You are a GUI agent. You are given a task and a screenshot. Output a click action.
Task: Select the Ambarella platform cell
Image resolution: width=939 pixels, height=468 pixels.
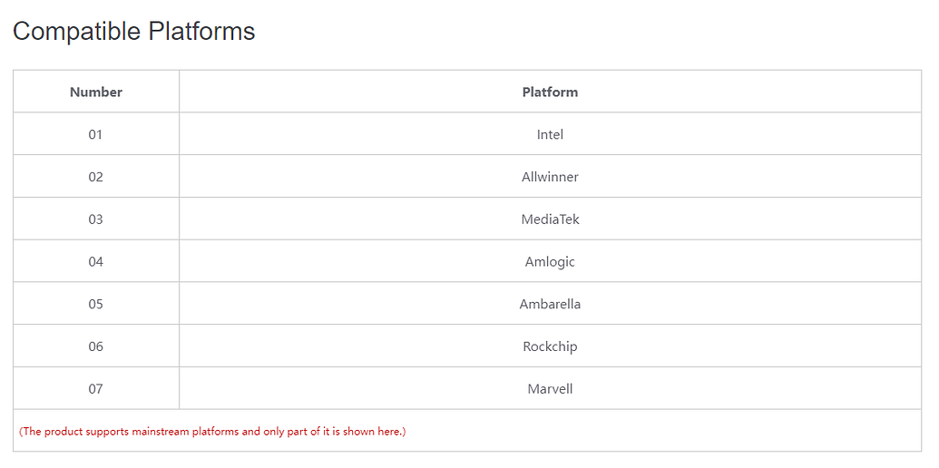point(550,304)
